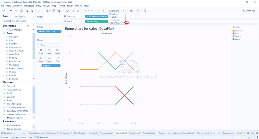
Task: Click the undo back arrow in toolbar
Action: coord(11,11)
